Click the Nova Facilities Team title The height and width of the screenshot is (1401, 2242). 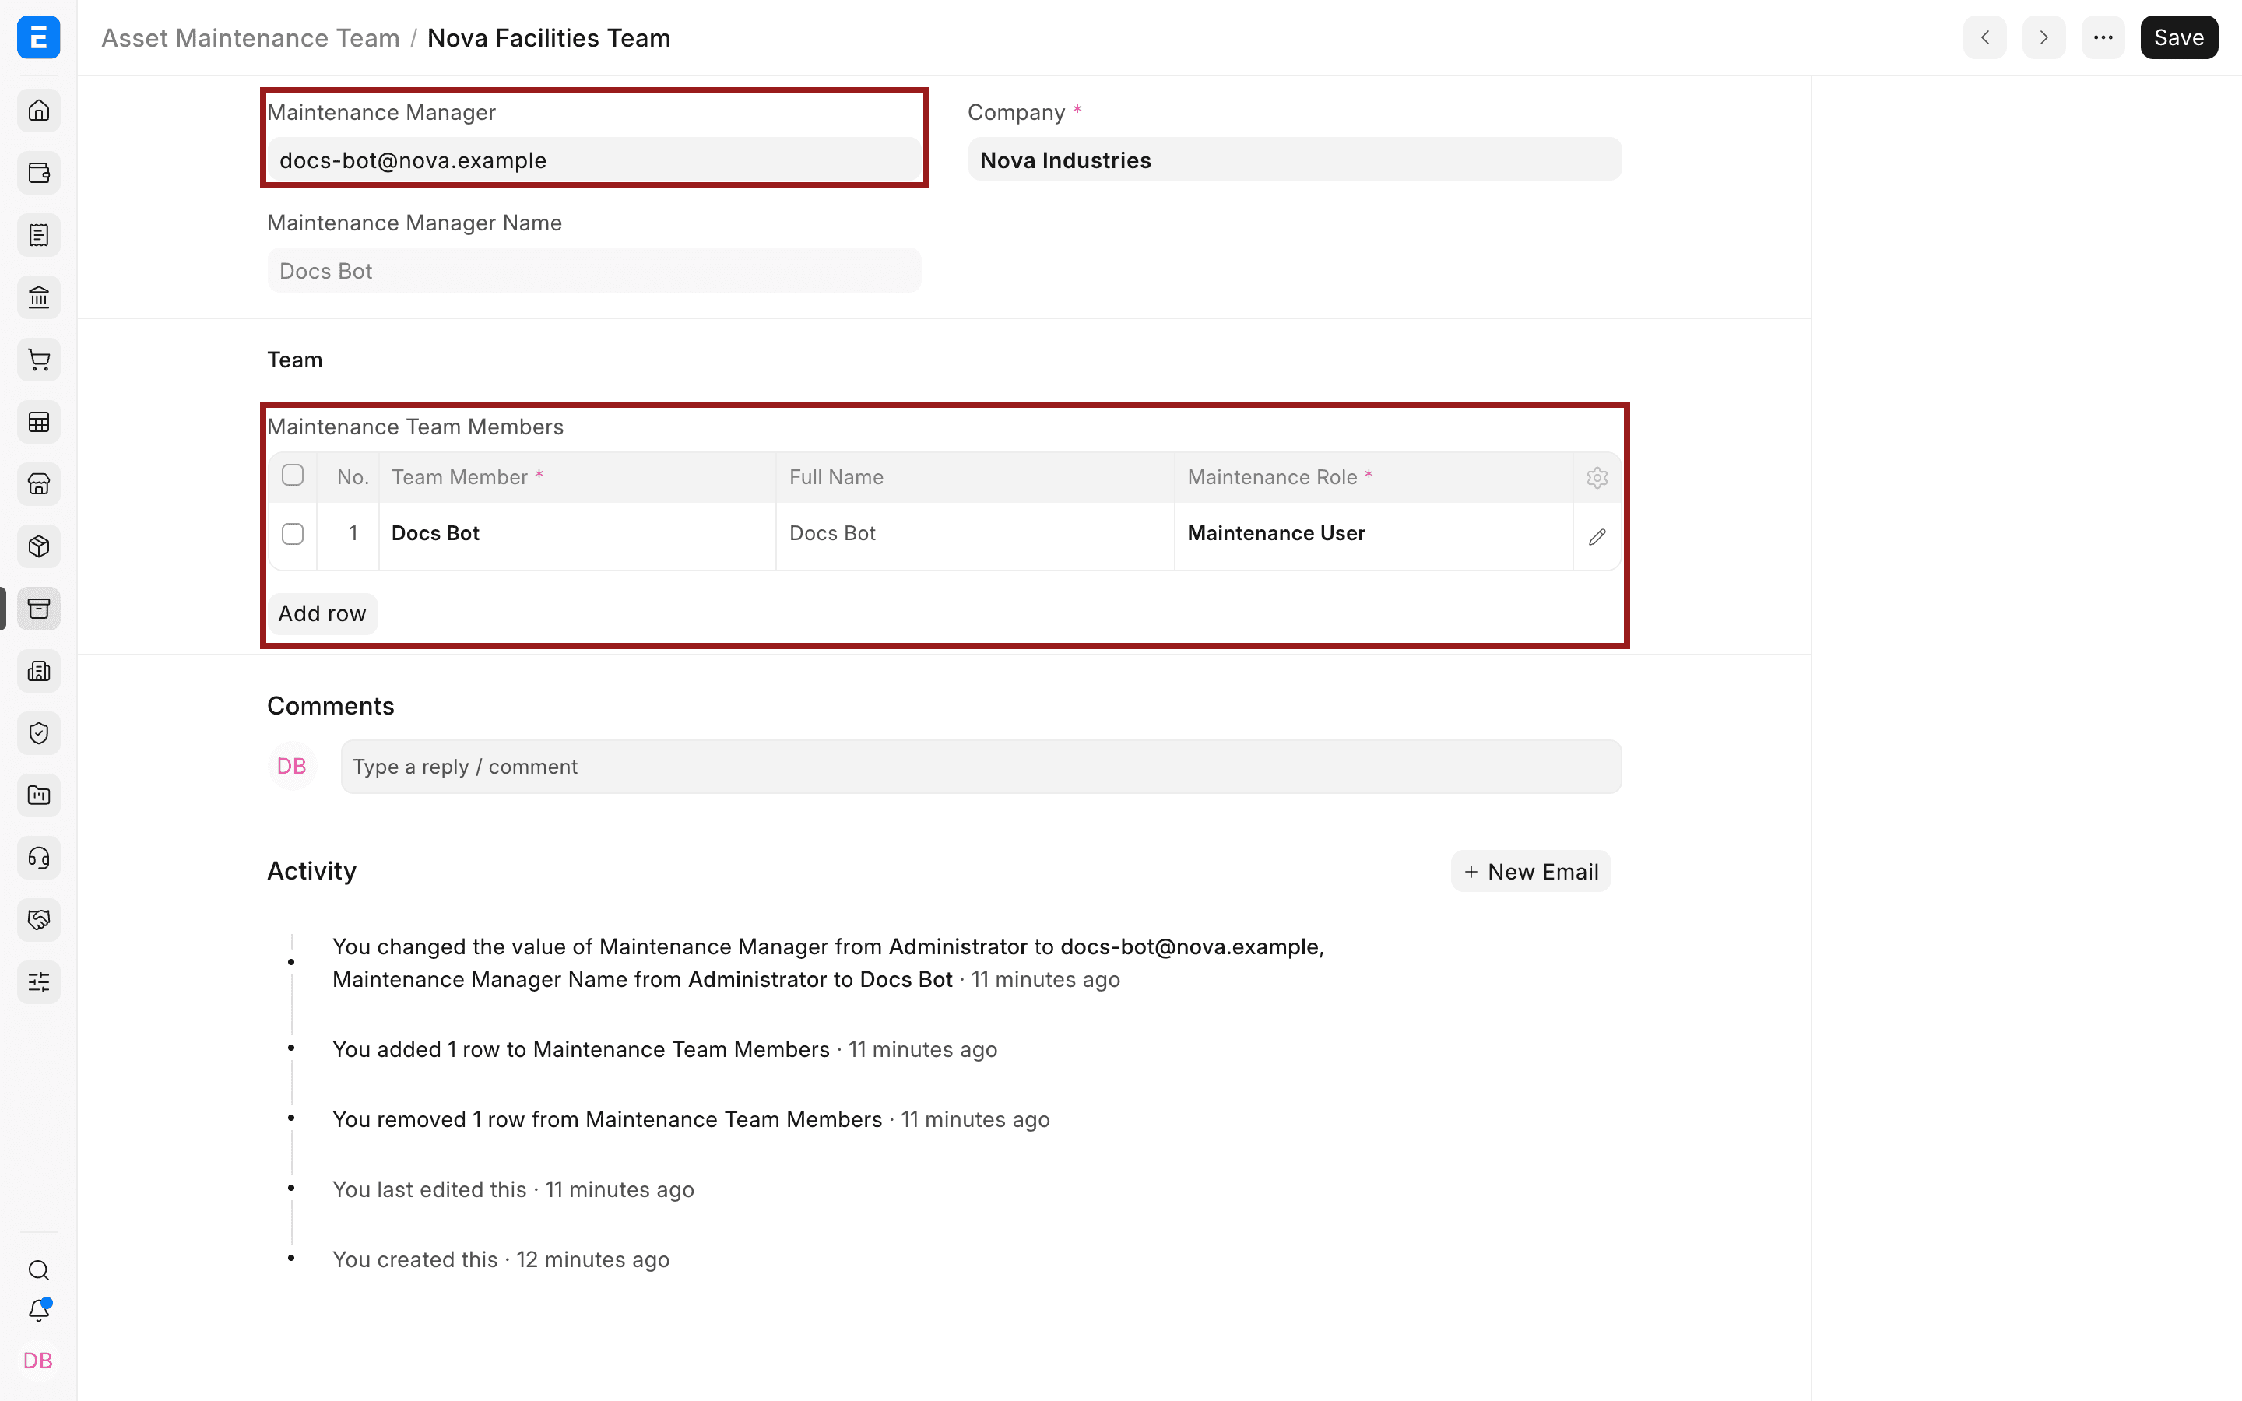(549, 38)
